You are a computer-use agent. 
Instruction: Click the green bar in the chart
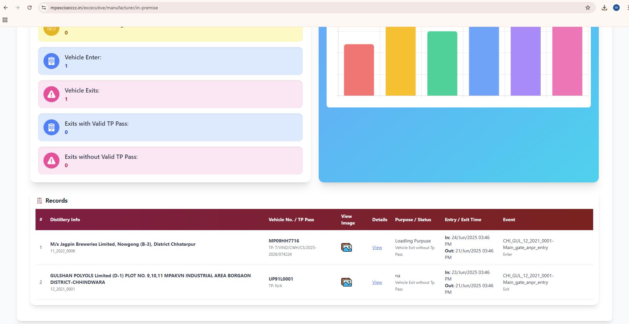[442, 63]
